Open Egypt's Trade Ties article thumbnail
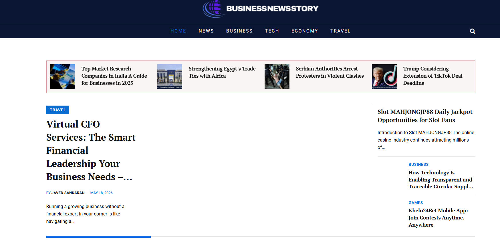Image resolution: width=500 pixels, height=246 pixels. tap(170, 76)
